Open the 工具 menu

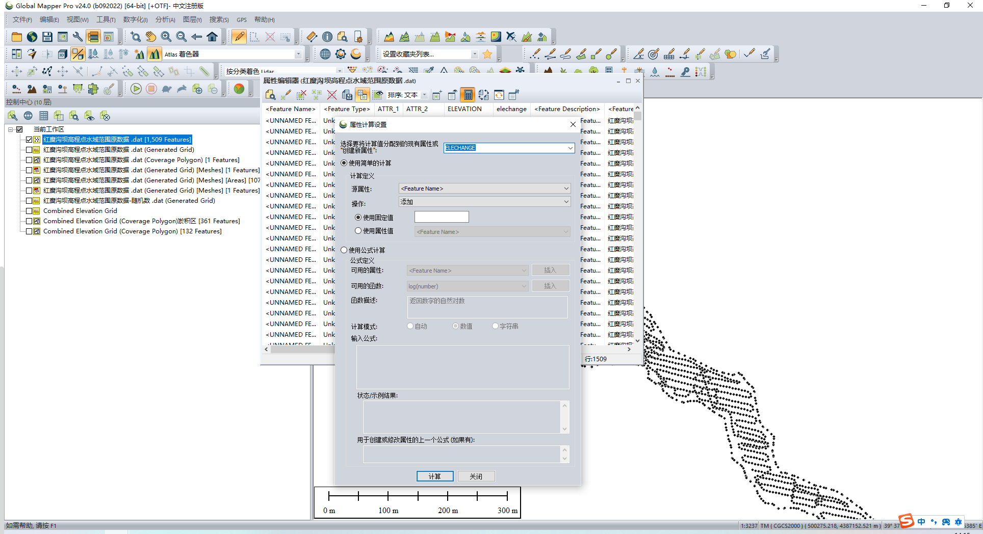tap(106, 20)
